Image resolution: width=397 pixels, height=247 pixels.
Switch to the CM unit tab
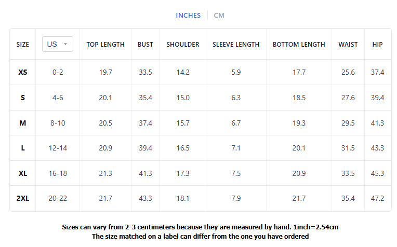pyautogui.click(x=219, y=15)
